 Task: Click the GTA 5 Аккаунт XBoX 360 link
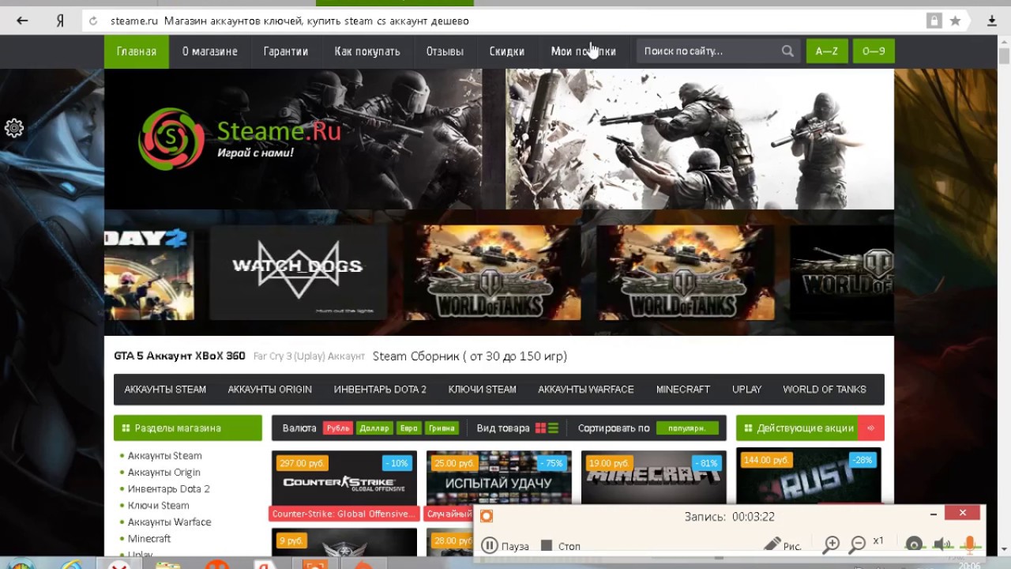click(180, 356)
